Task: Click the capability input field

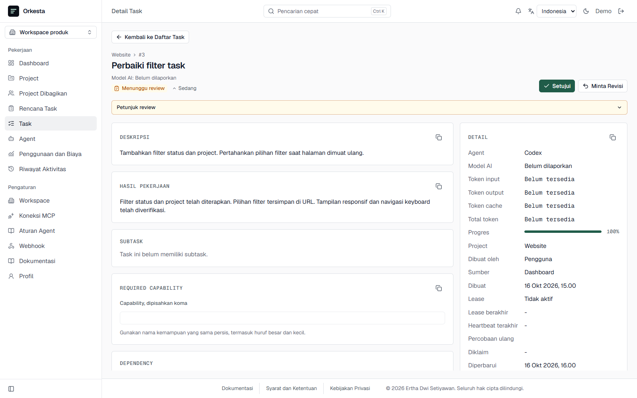Action: click(282, 318)
